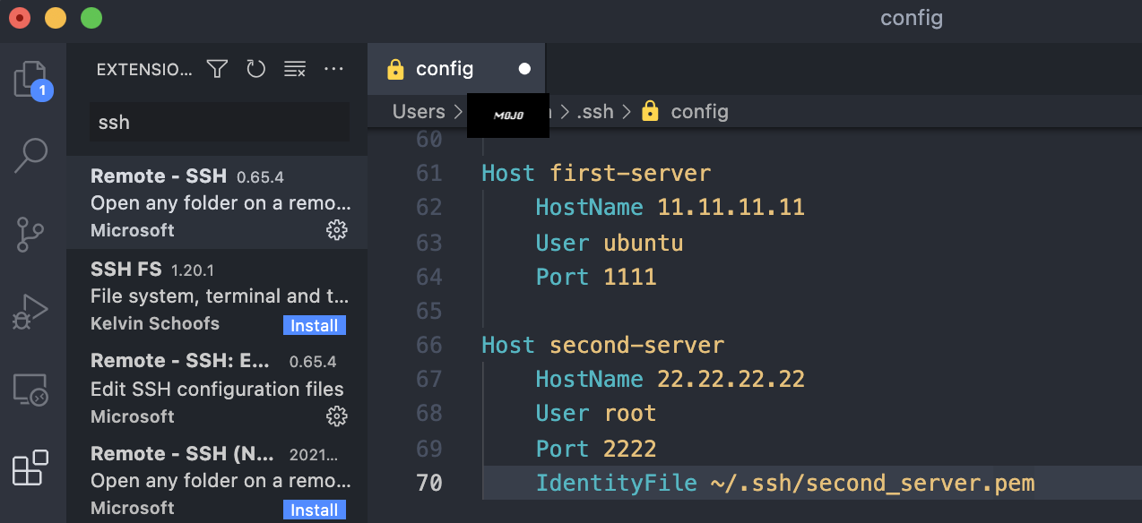
Task: Select the Remote - SSH 0.65.4 extension
Action: pyautogui.click(x=217, y=202)
